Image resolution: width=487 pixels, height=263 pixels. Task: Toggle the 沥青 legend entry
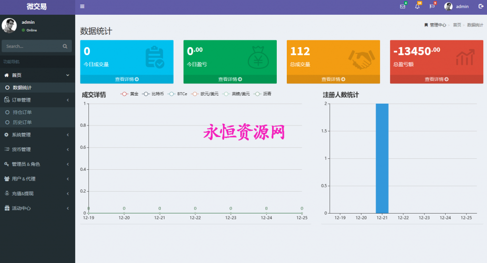click(x=263, y=94)
